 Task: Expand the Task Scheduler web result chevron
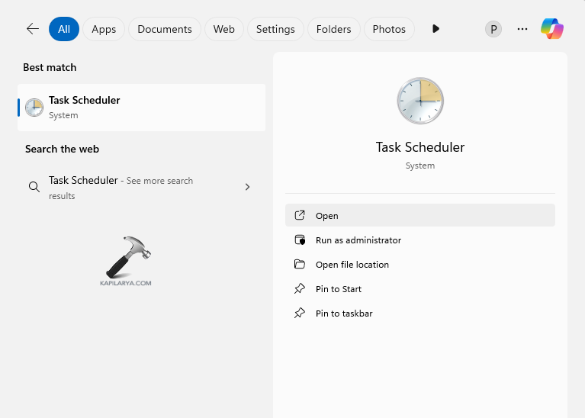click(x=247, y=187)
